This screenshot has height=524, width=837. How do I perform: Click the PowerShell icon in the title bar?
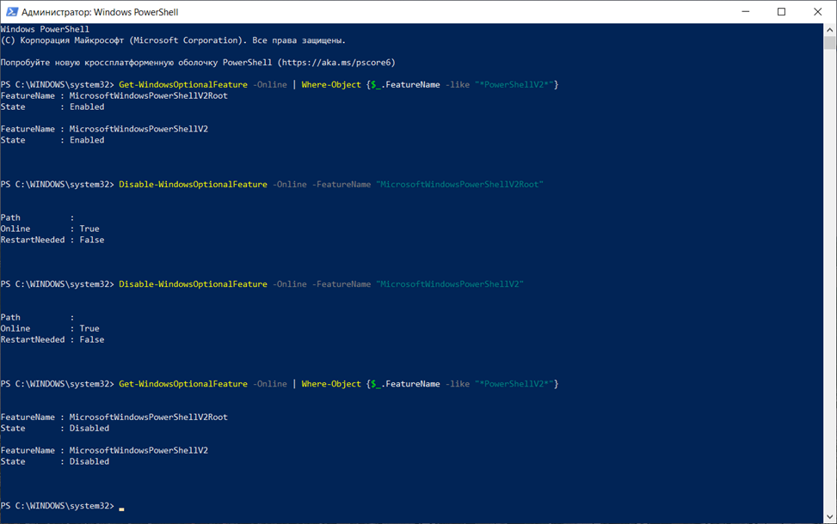(10, 12)
